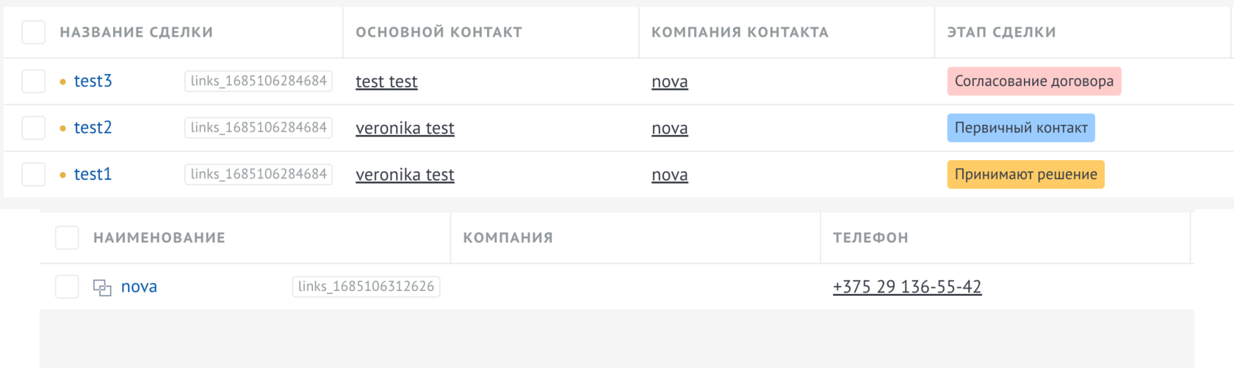Open veronika test contact in test2 row
The image size is (1234, 368).
click(x=405, y=129)
